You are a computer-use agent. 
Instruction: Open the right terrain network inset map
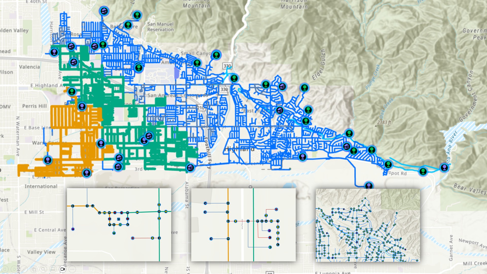[368, 225]
